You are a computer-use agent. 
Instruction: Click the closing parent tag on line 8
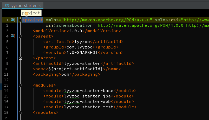coord(44,58)
